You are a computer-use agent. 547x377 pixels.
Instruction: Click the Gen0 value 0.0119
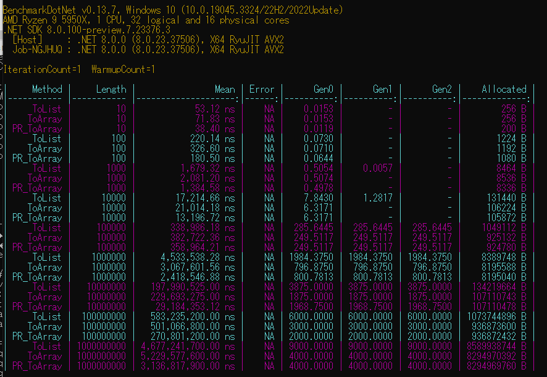[319, 129]
